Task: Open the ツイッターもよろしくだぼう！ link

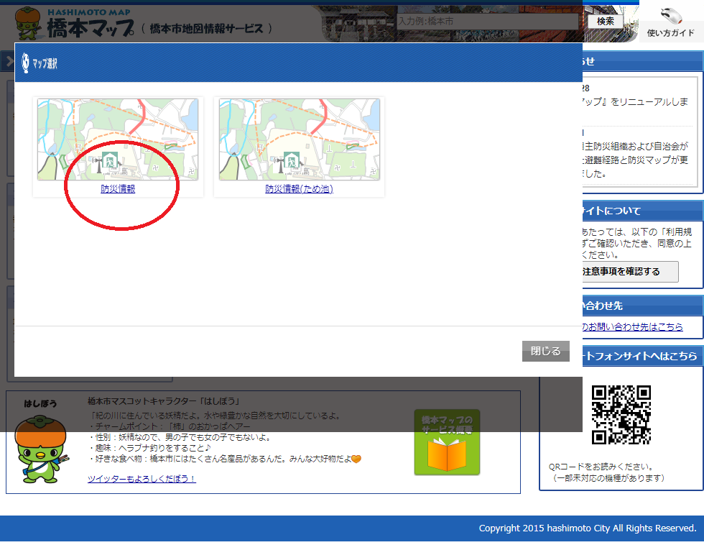Action: click(142, 479)
